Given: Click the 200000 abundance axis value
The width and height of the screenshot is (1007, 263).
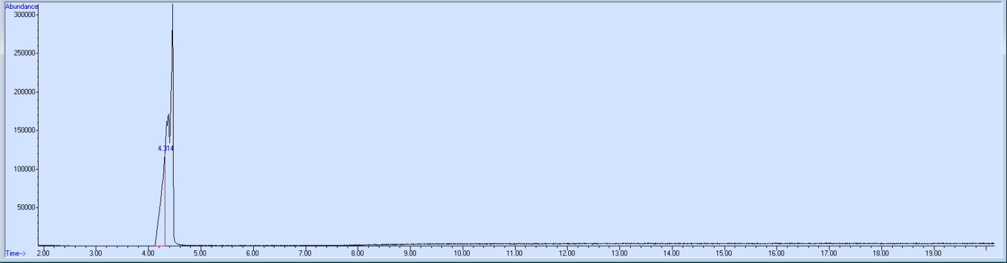Looking at the screenshot, I should (24, 92).
